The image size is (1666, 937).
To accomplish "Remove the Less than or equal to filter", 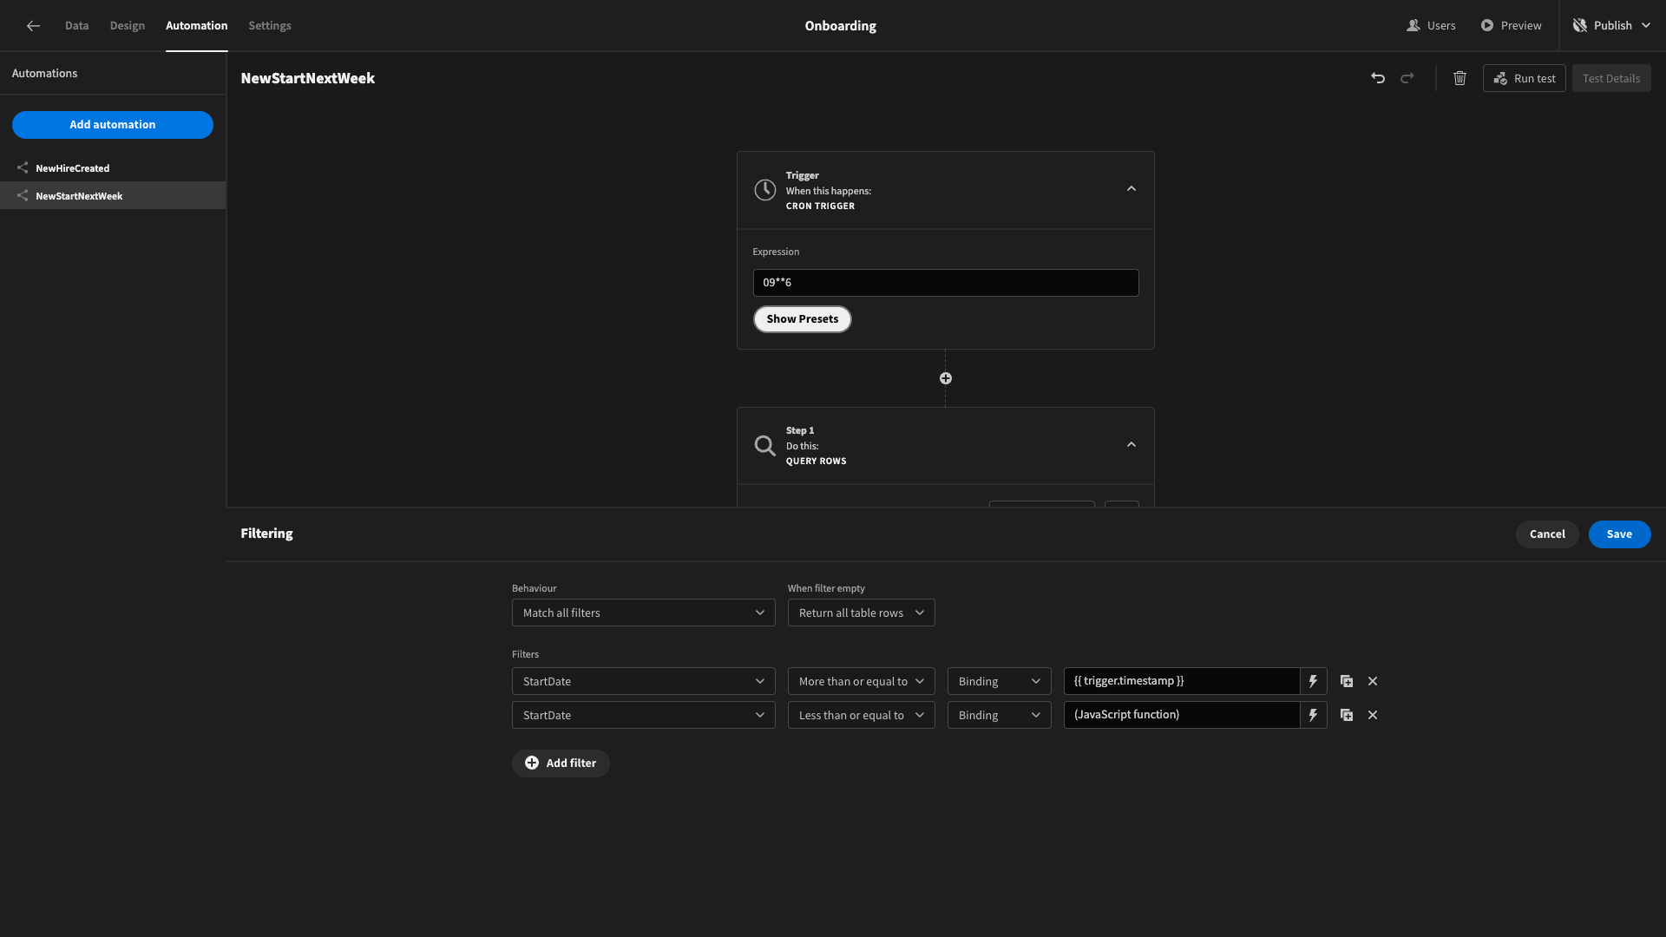I will pos(1373,715).
